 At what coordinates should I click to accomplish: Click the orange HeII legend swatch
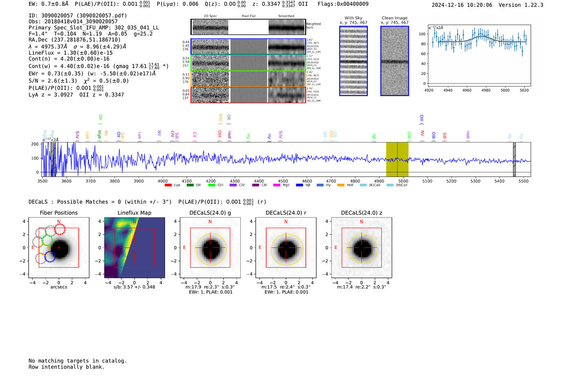(x=341, y=185)
